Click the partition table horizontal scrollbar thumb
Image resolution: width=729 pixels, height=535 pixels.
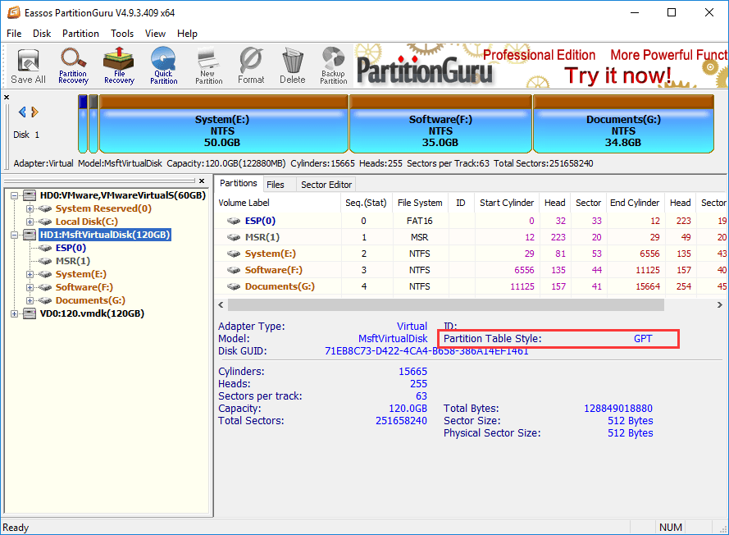pos(446,305)
